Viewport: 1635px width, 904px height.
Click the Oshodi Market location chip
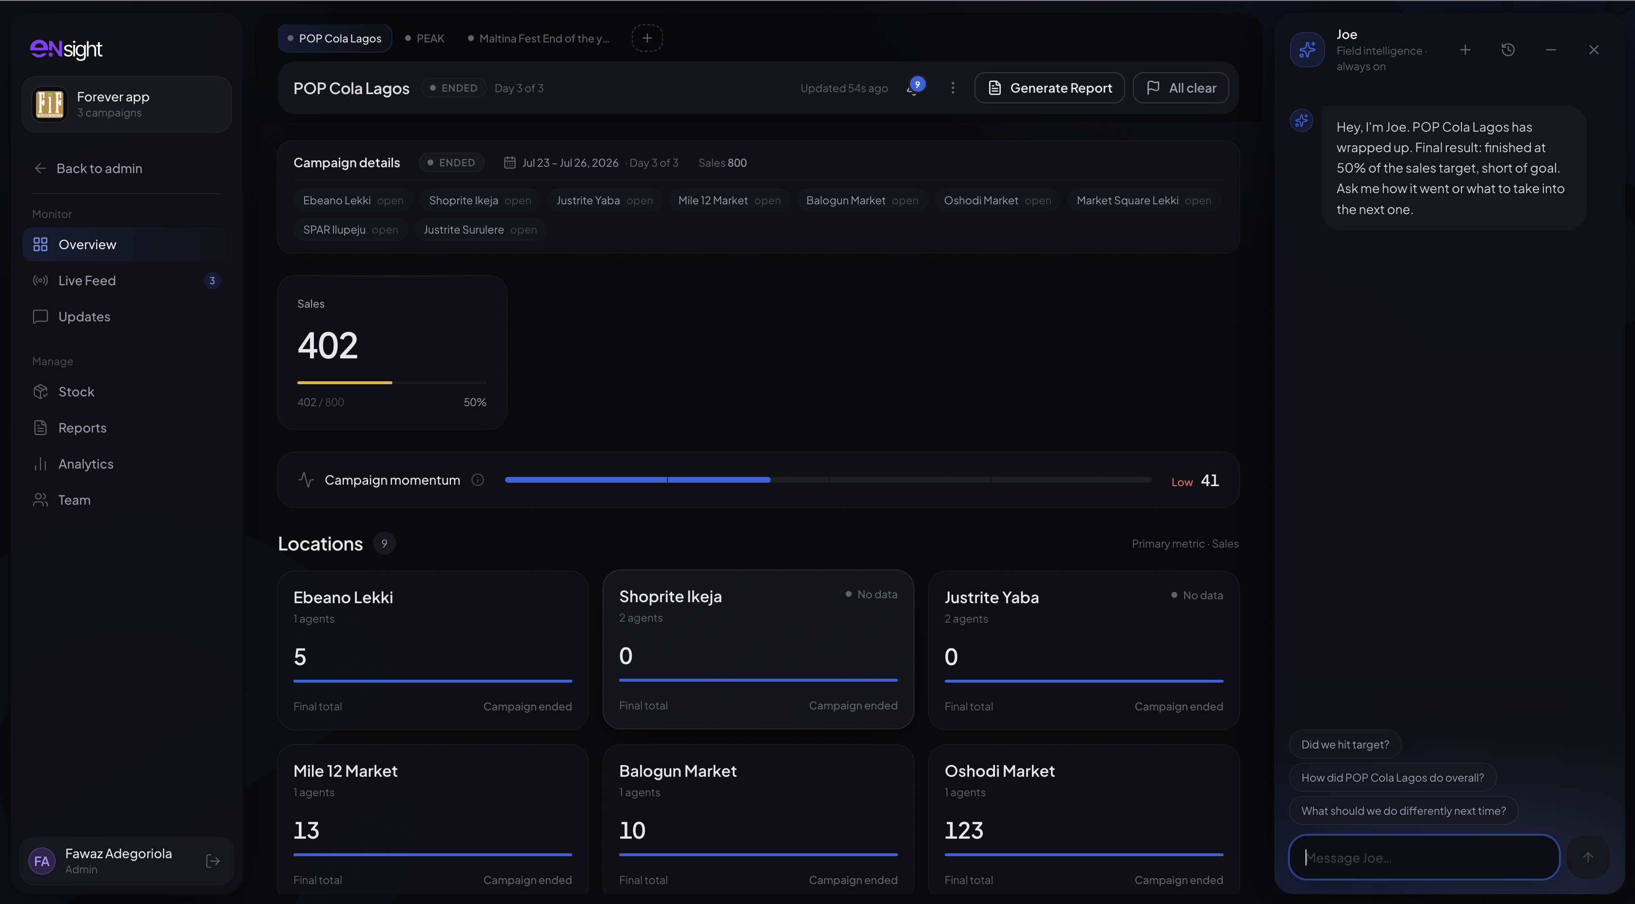coord(997,200)
